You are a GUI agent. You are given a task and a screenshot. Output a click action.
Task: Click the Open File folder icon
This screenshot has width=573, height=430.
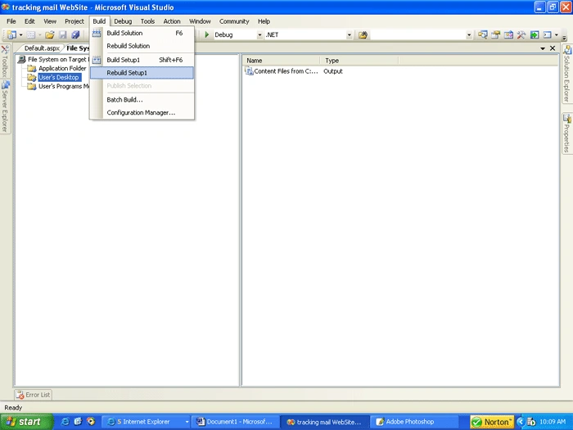(x=50, y=34)
